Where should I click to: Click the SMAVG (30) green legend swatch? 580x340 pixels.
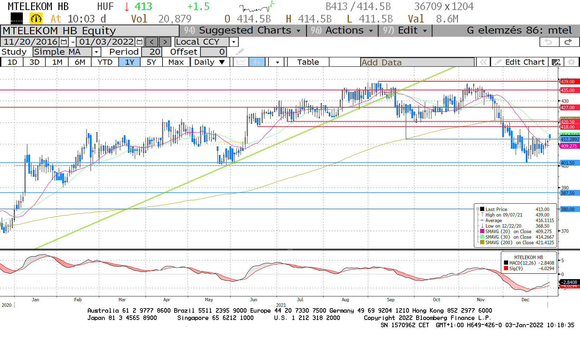[482, 237]
